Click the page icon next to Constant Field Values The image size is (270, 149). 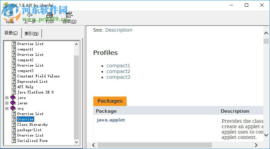point(14,76)
